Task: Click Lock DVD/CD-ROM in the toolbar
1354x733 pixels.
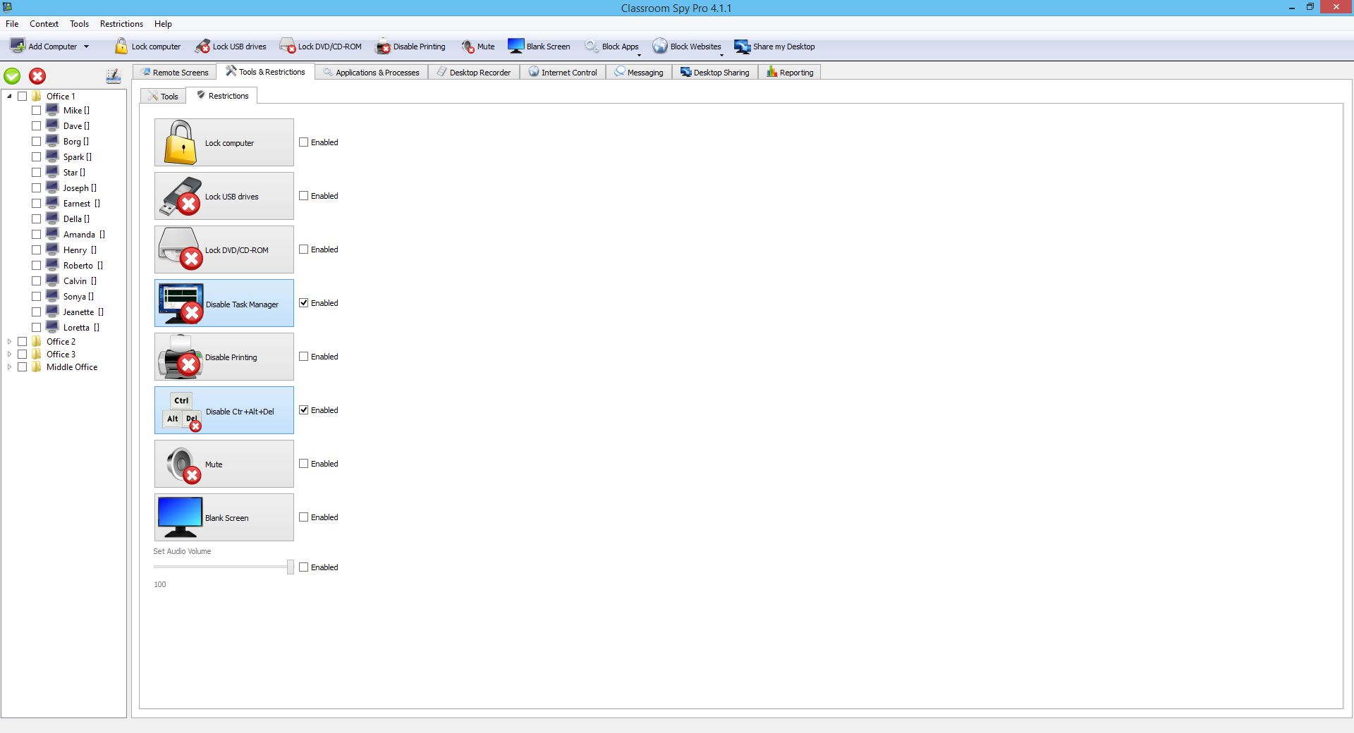Action: [x=321, y=47]
